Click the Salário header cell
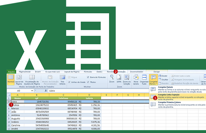The width and height of the screenshot is (206, 133). point(89,98)
